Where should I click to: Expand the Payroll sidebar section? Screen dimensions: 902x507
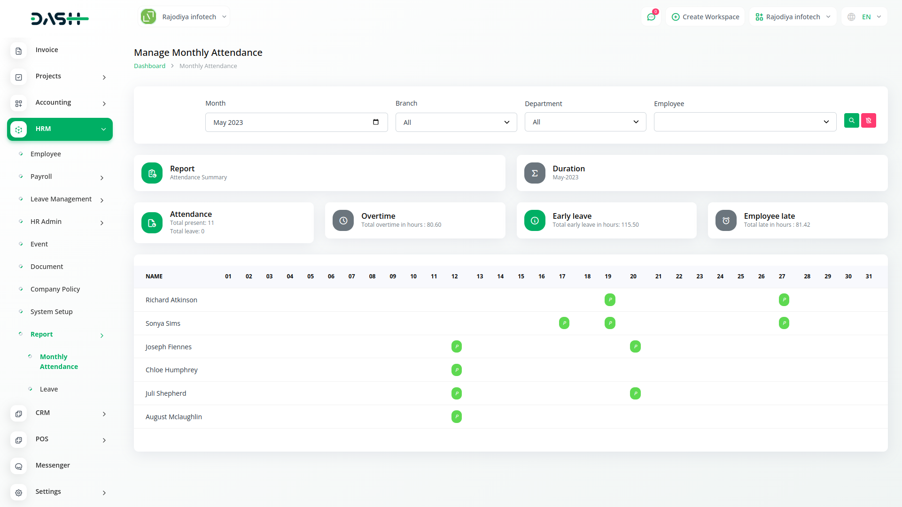[x=41, y=177]
